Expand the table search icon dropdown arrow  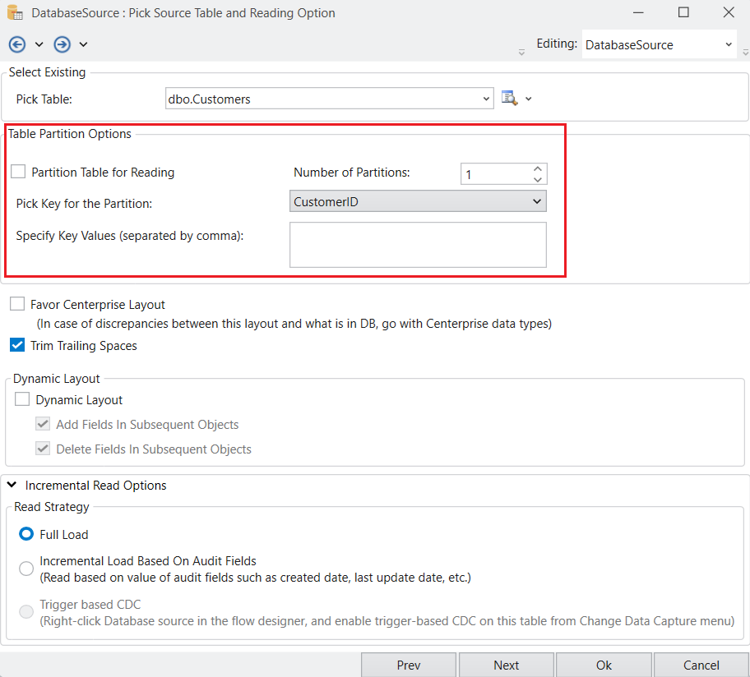click(x=529, y=99)
